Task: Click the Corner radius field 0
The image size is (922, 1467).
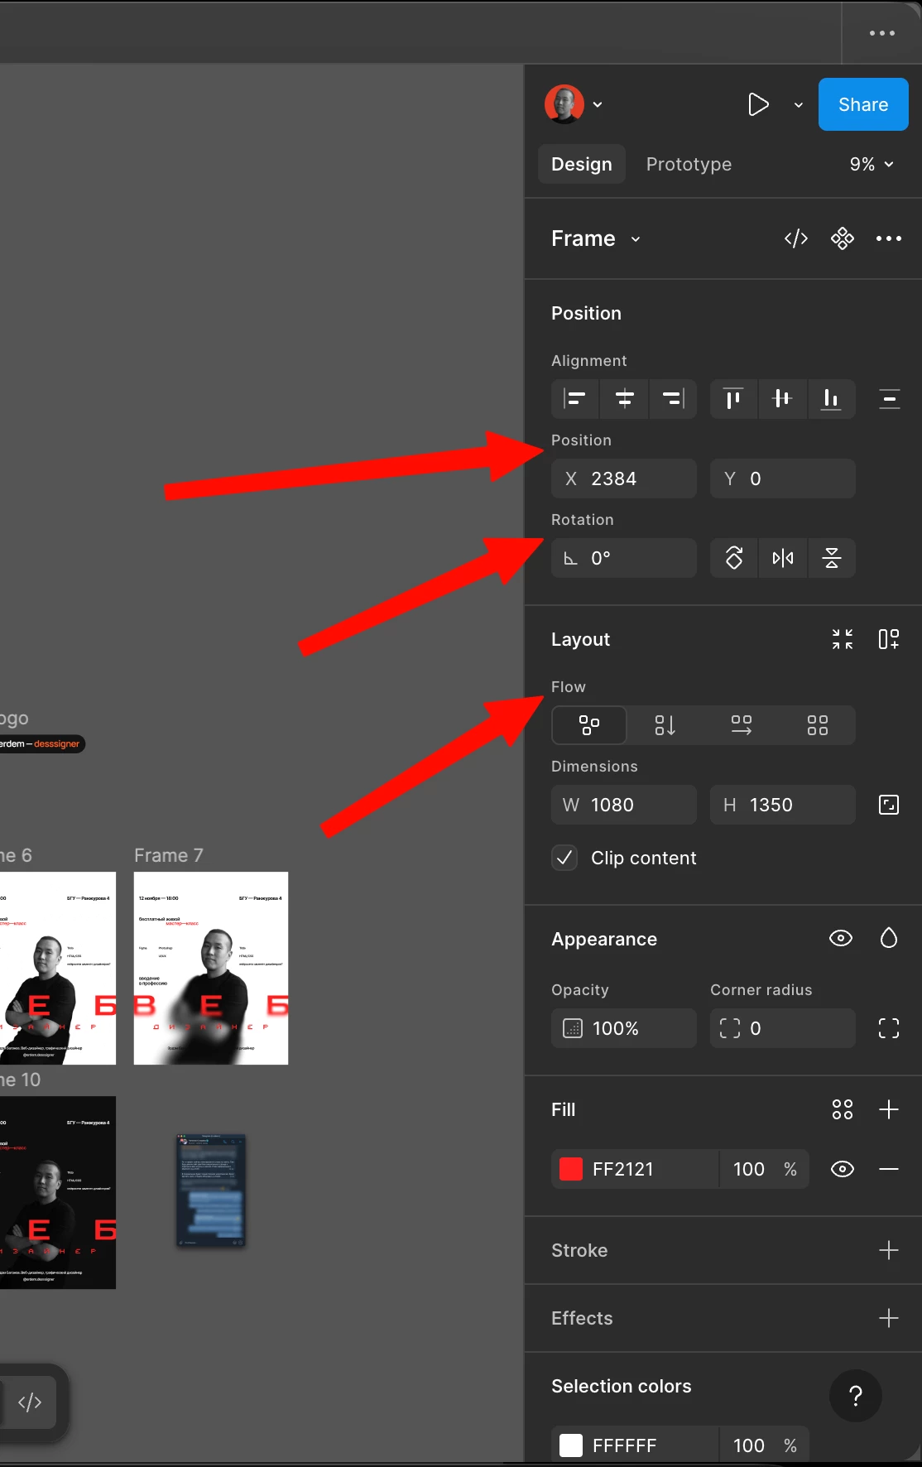Action: point(783,1028)
